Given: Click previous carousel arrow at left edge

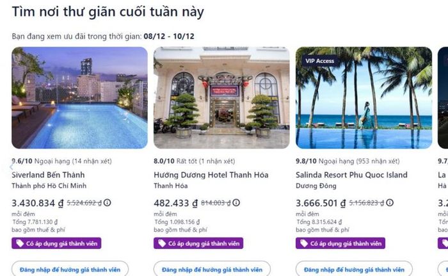Looking at the screenshot, I should tap(11, 166).
